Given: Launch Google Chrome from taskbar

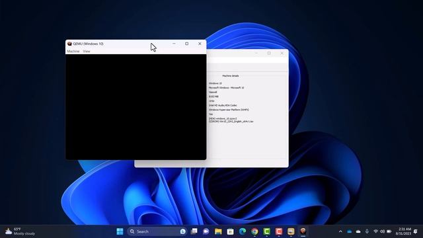Looking at the screenshot, I should point(254,231).
